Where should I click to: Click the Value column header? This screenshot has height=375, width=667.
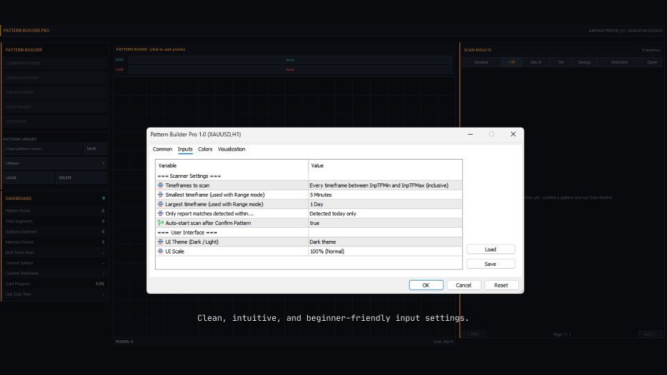385,165
